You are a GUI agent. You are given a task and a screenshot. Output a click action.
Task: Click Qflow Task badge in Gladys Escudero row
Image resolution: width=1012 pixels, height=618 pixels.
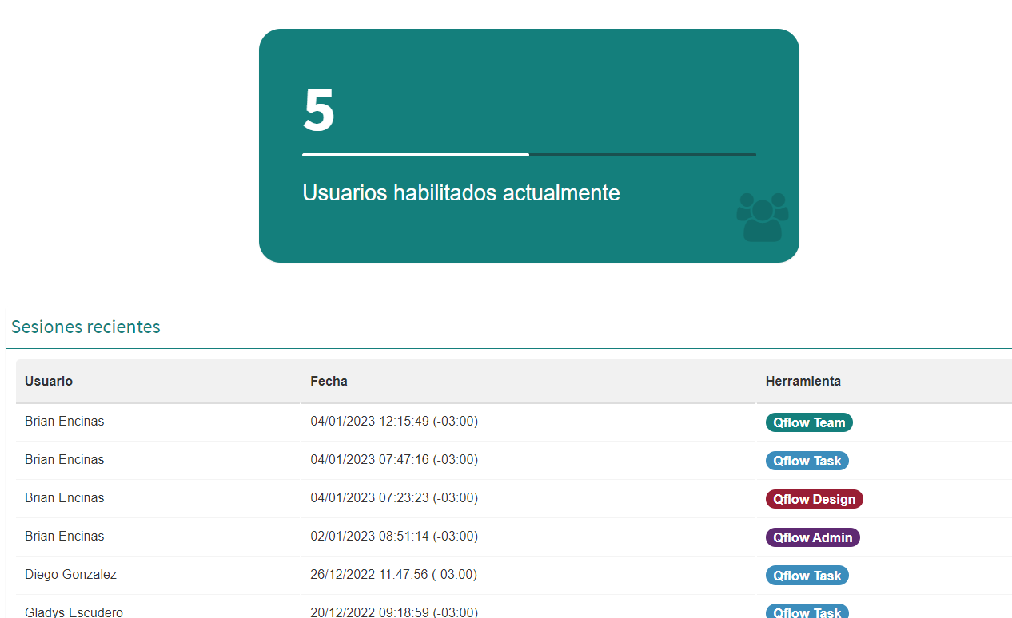807,612
